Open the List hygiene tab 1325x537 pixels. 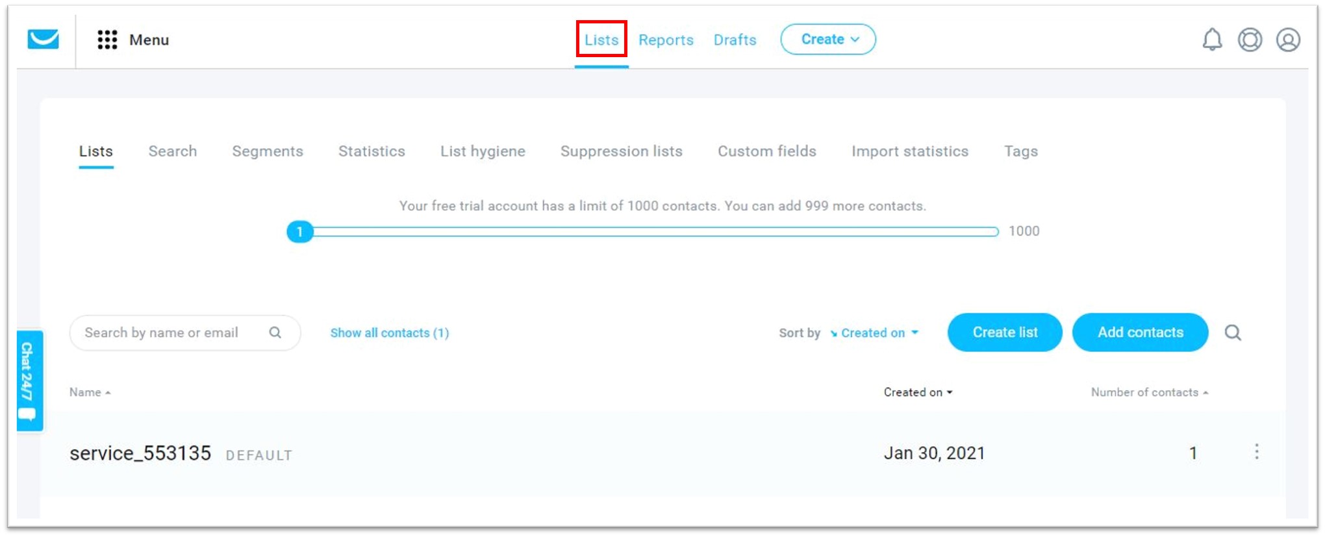483,151
